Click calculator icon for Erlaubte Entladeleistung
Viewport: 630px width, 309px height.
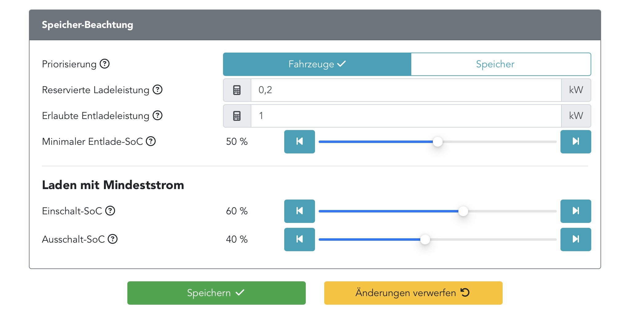tap(237, 116)
